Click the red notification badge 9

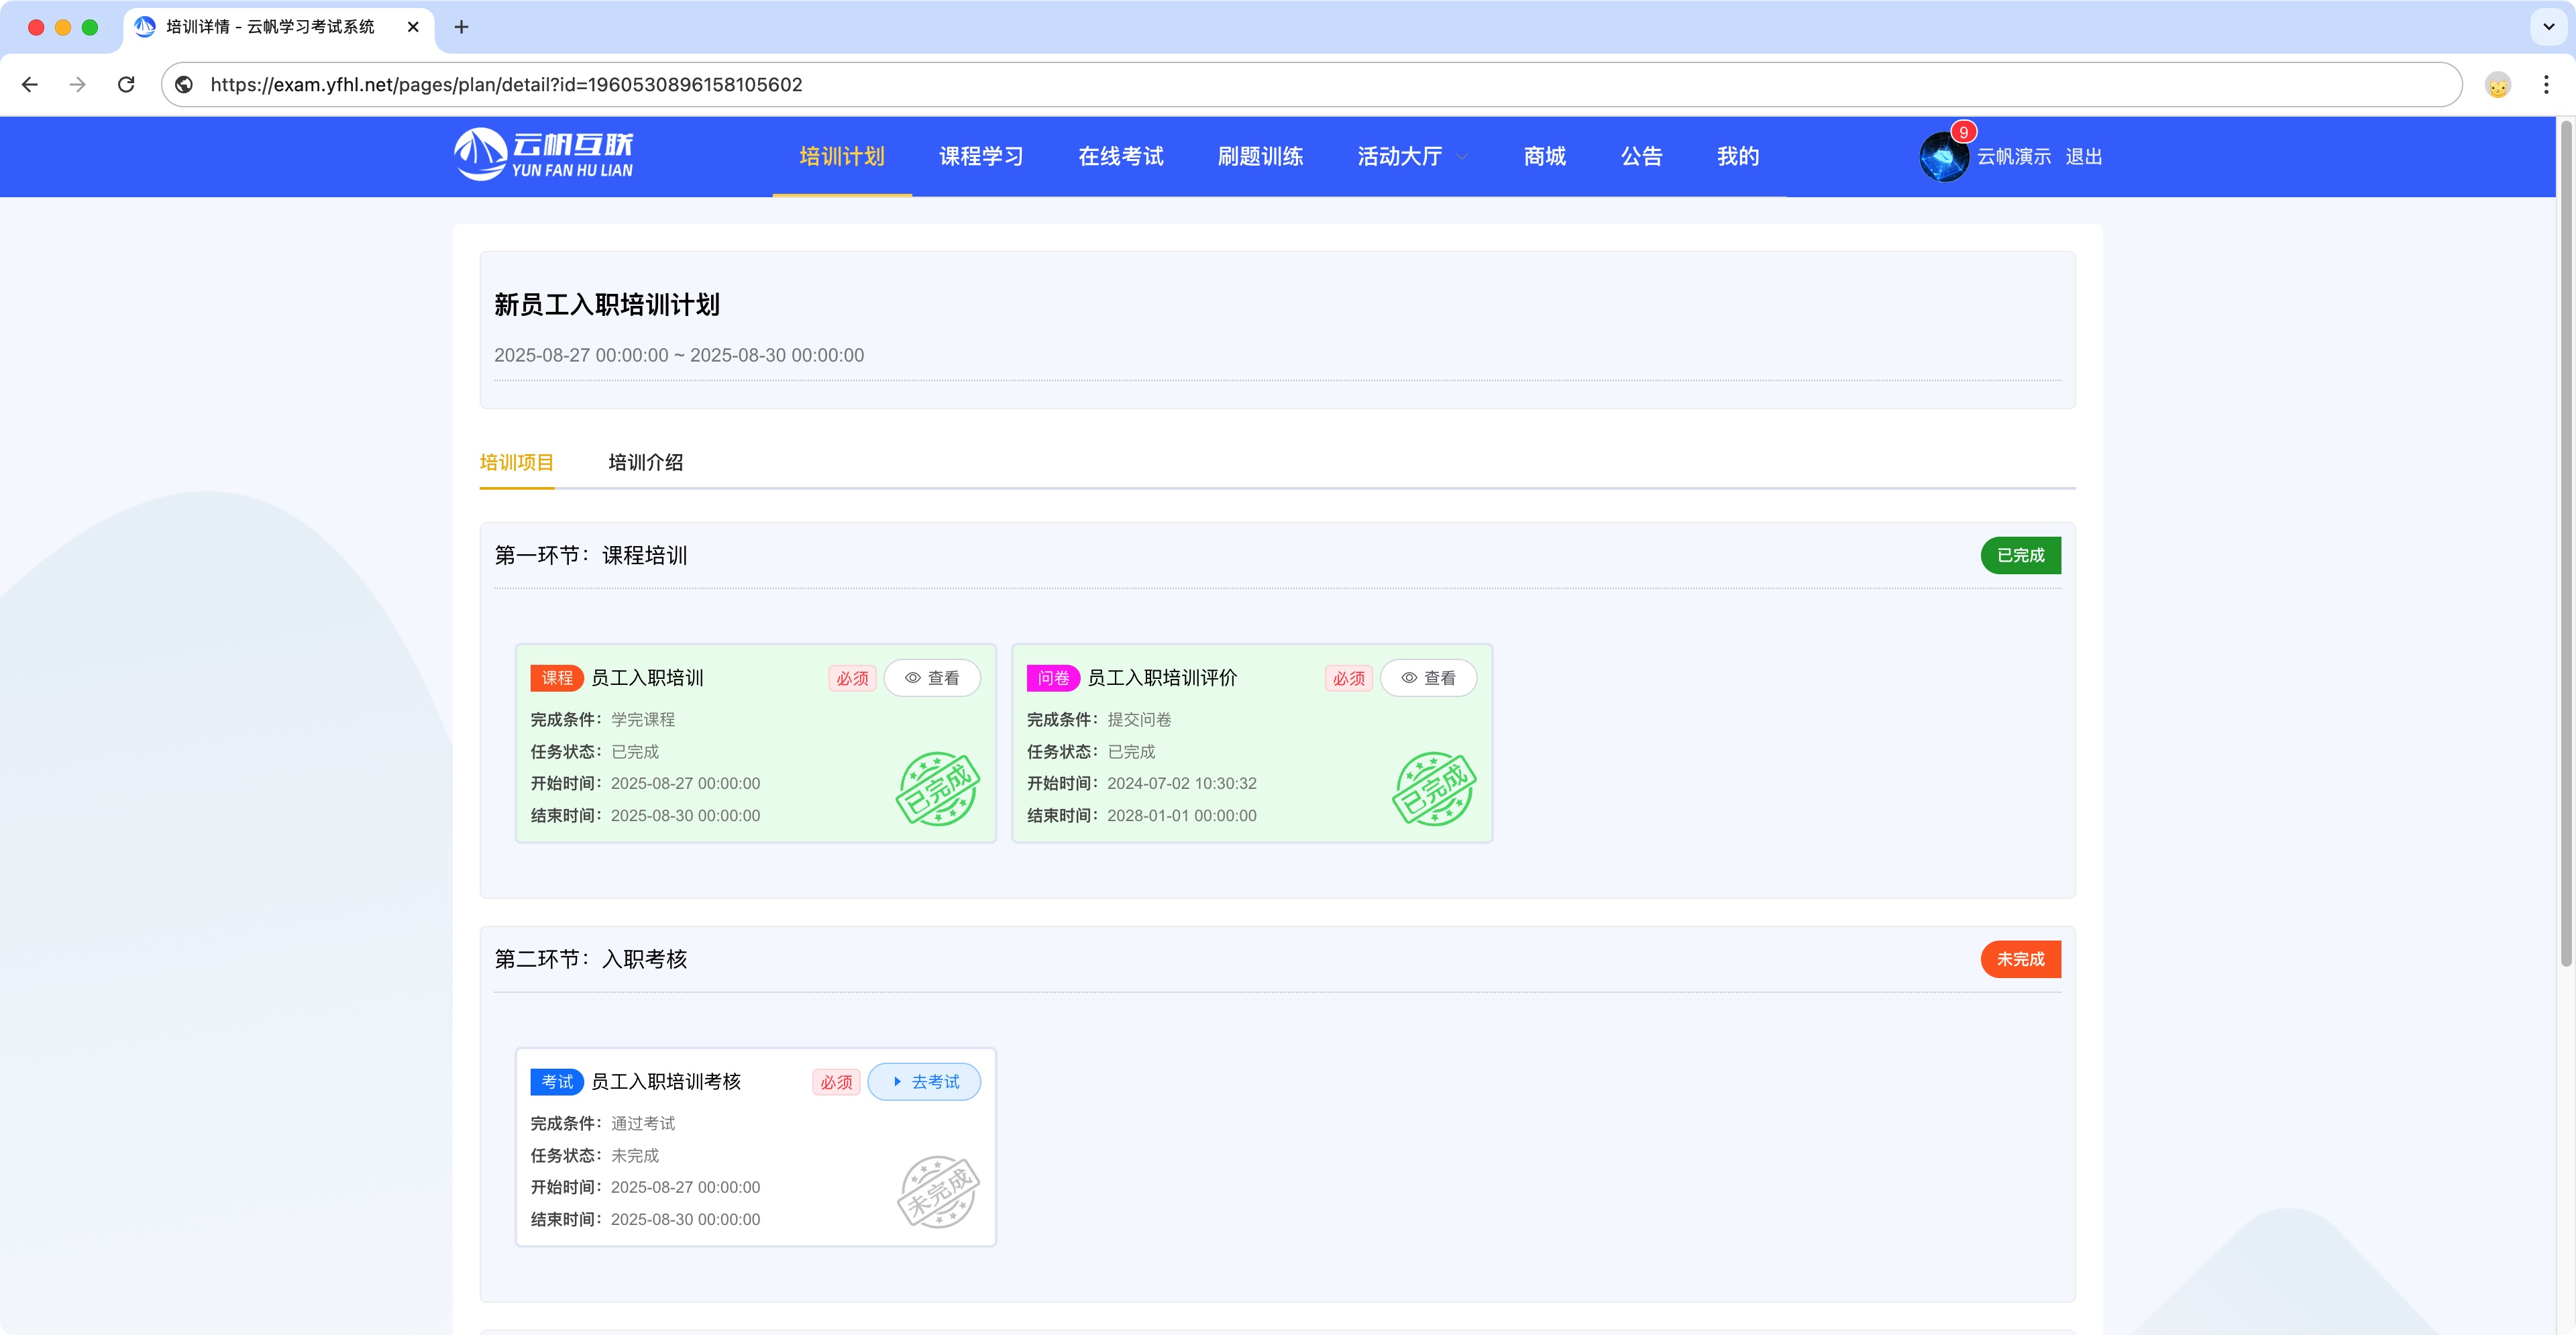pos(1963,132)
